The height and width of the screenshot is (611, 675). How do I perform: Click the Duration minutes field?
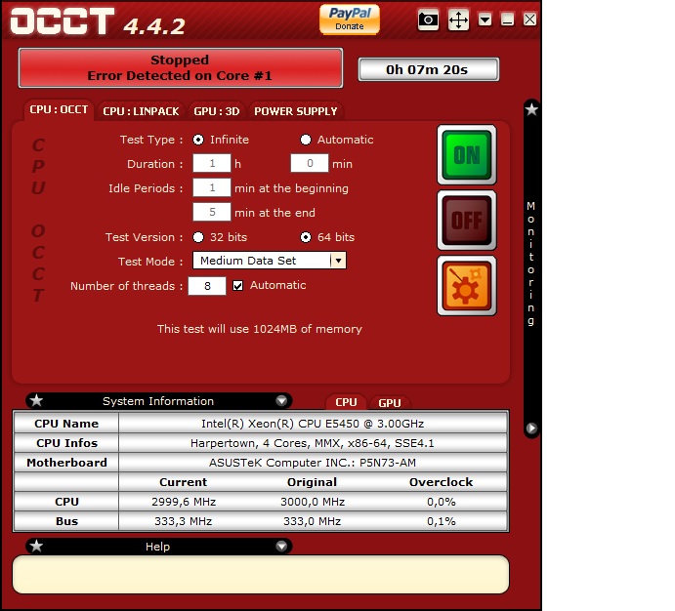[x=310, y=163]
